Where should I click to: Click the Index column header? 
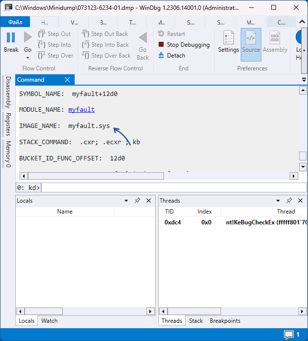pyautogui.click(x=204, y=212)
